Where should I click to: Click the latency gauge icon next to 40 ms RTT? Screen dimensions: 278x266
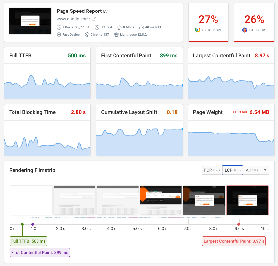(141, 27)
